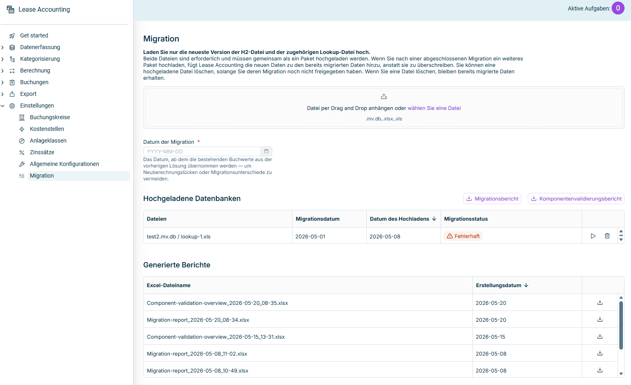This screenshot has width=631, height=385.
Task: Open Get started via its rocket icon
Action: coord(12,36)
